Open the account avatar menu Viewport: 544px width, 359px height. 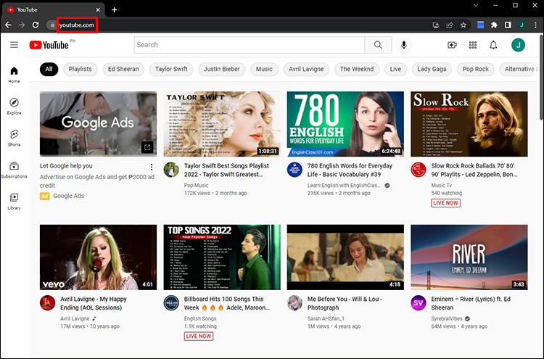pyautogui.click(x=517, y=45)
